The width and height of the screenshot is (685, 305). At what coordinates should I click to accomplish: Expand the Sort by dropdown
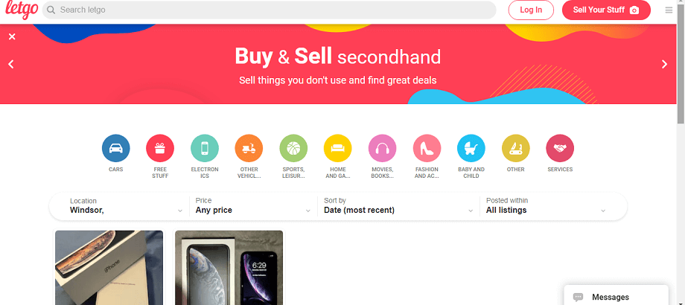398,206
